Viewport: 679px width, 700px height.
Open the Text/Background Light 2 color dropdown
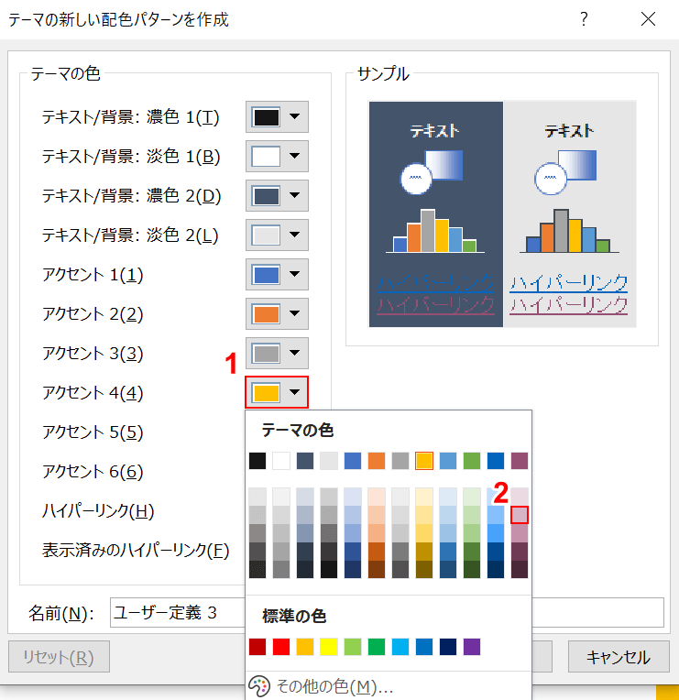(277, 235)
